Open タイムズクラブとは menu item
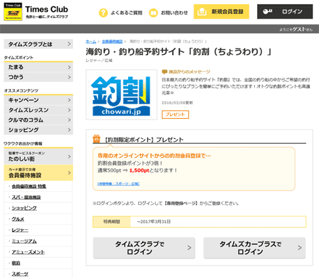Viewport: 319px width, 278px height. point(38,44)
